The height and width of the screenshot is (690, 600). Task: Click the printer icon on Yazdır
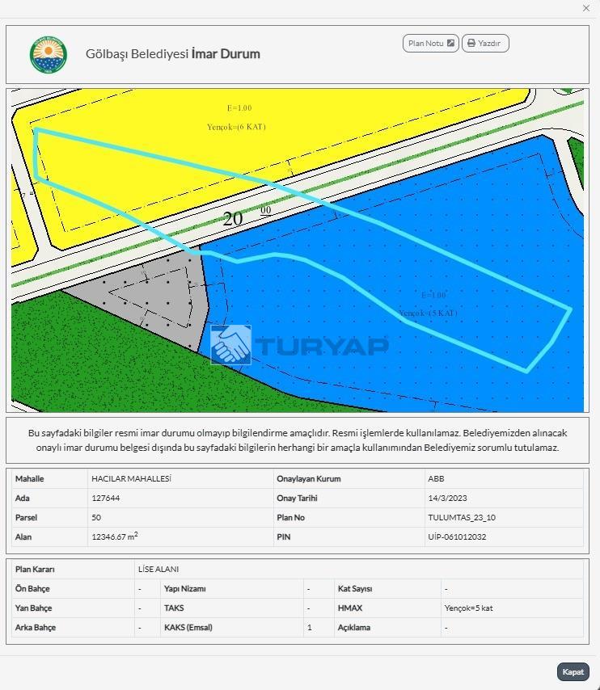pyautogui.click(x=471, y=43)
